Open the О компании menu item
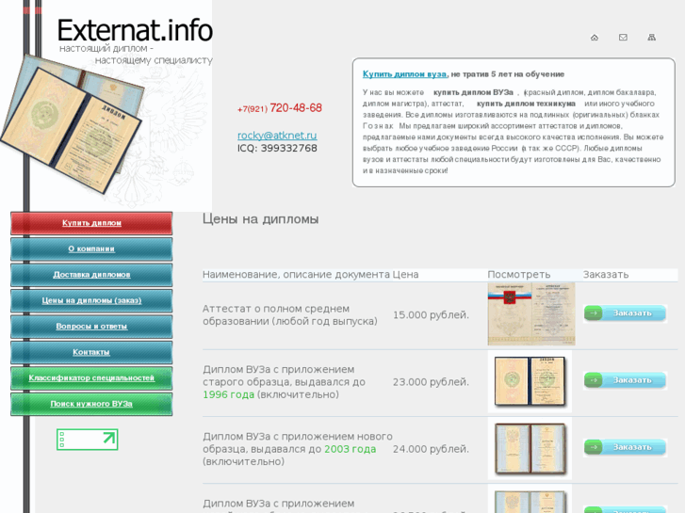The width and height of the screenshot is (685, 513). (x=91, y=248)
